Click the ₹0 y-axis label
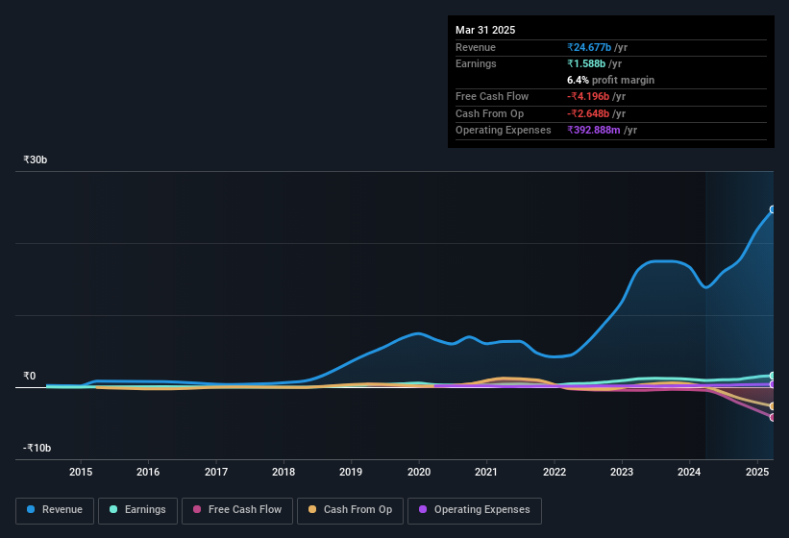 (x=29, y=376)
